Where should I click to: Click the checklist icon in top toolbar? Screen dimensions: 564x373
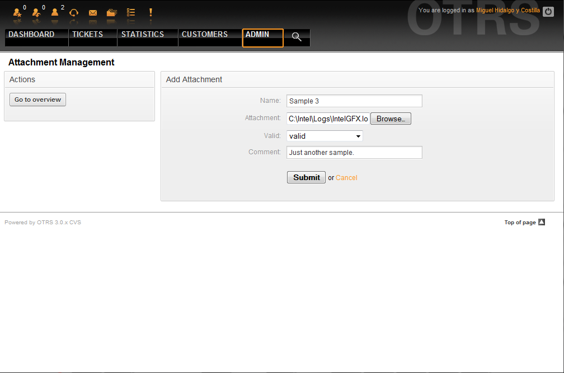(131, 12)
